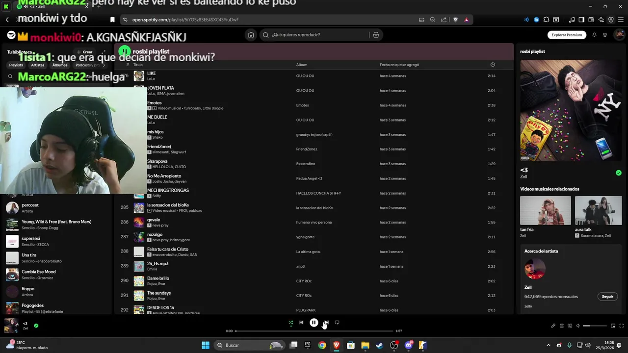Open the Pogogedes playlist in the library

pyautogui.click(x=56, y=308)
